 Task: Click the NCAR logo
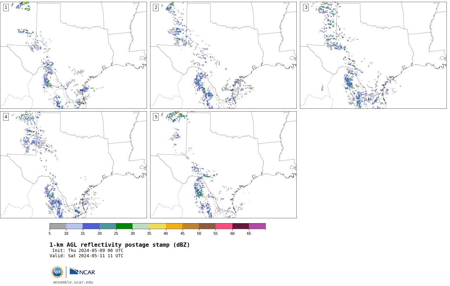[x=82, y=272]
